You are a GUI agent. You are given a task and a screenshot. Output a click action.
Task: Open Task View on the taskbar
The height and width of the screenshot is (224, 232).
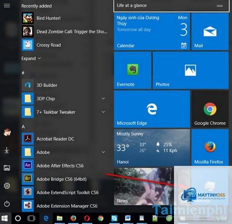(x=31, y=218)
